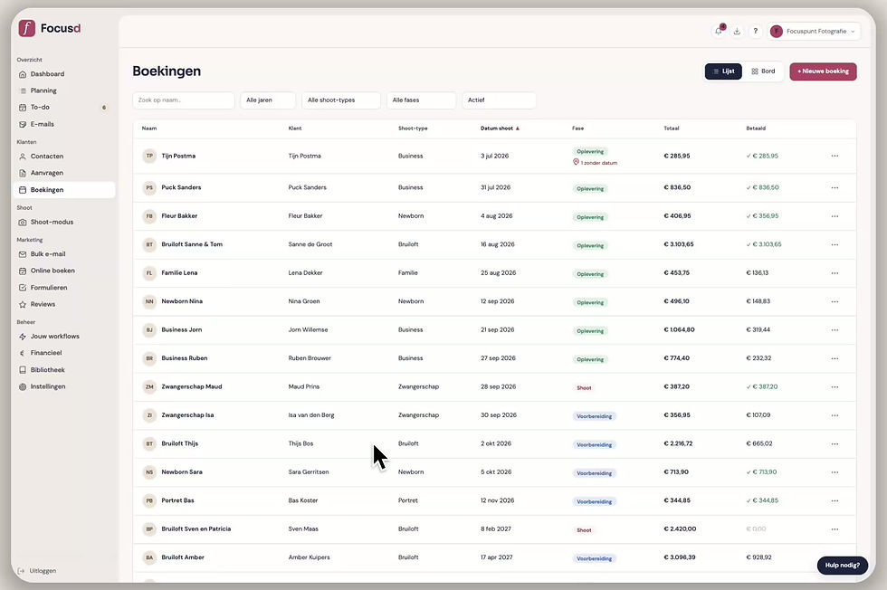The image size is (887, 590).
Task: Open the notifications bell
Action: click(x=719, y=31)
